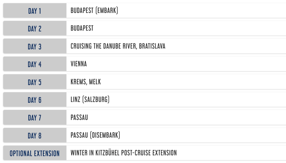The image size is (286, 163).
Task: Expand the Day 1 itinerary row
Action: [35, 11]
